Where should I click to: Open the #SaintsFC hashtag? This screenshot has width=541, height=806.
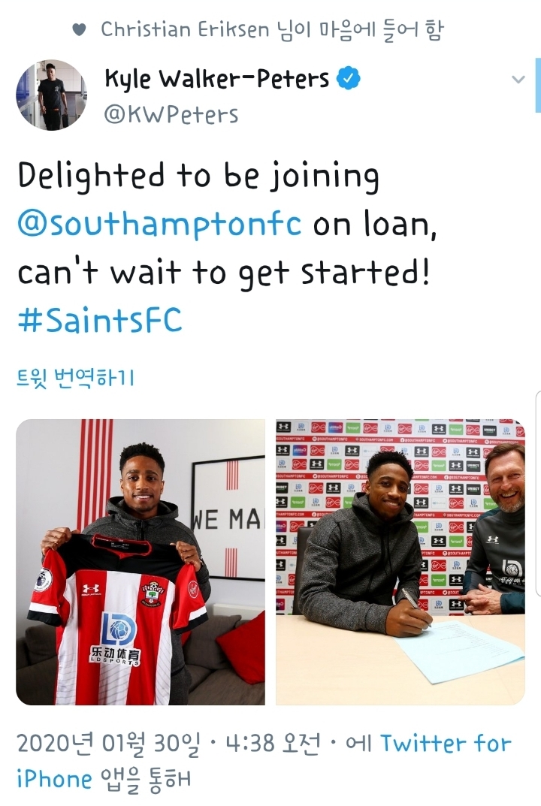(x=100, y=320)
